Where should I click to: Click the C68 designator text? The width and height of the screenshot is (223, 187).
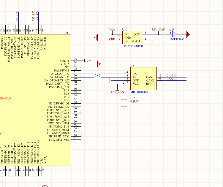click(x=172, y=29)
